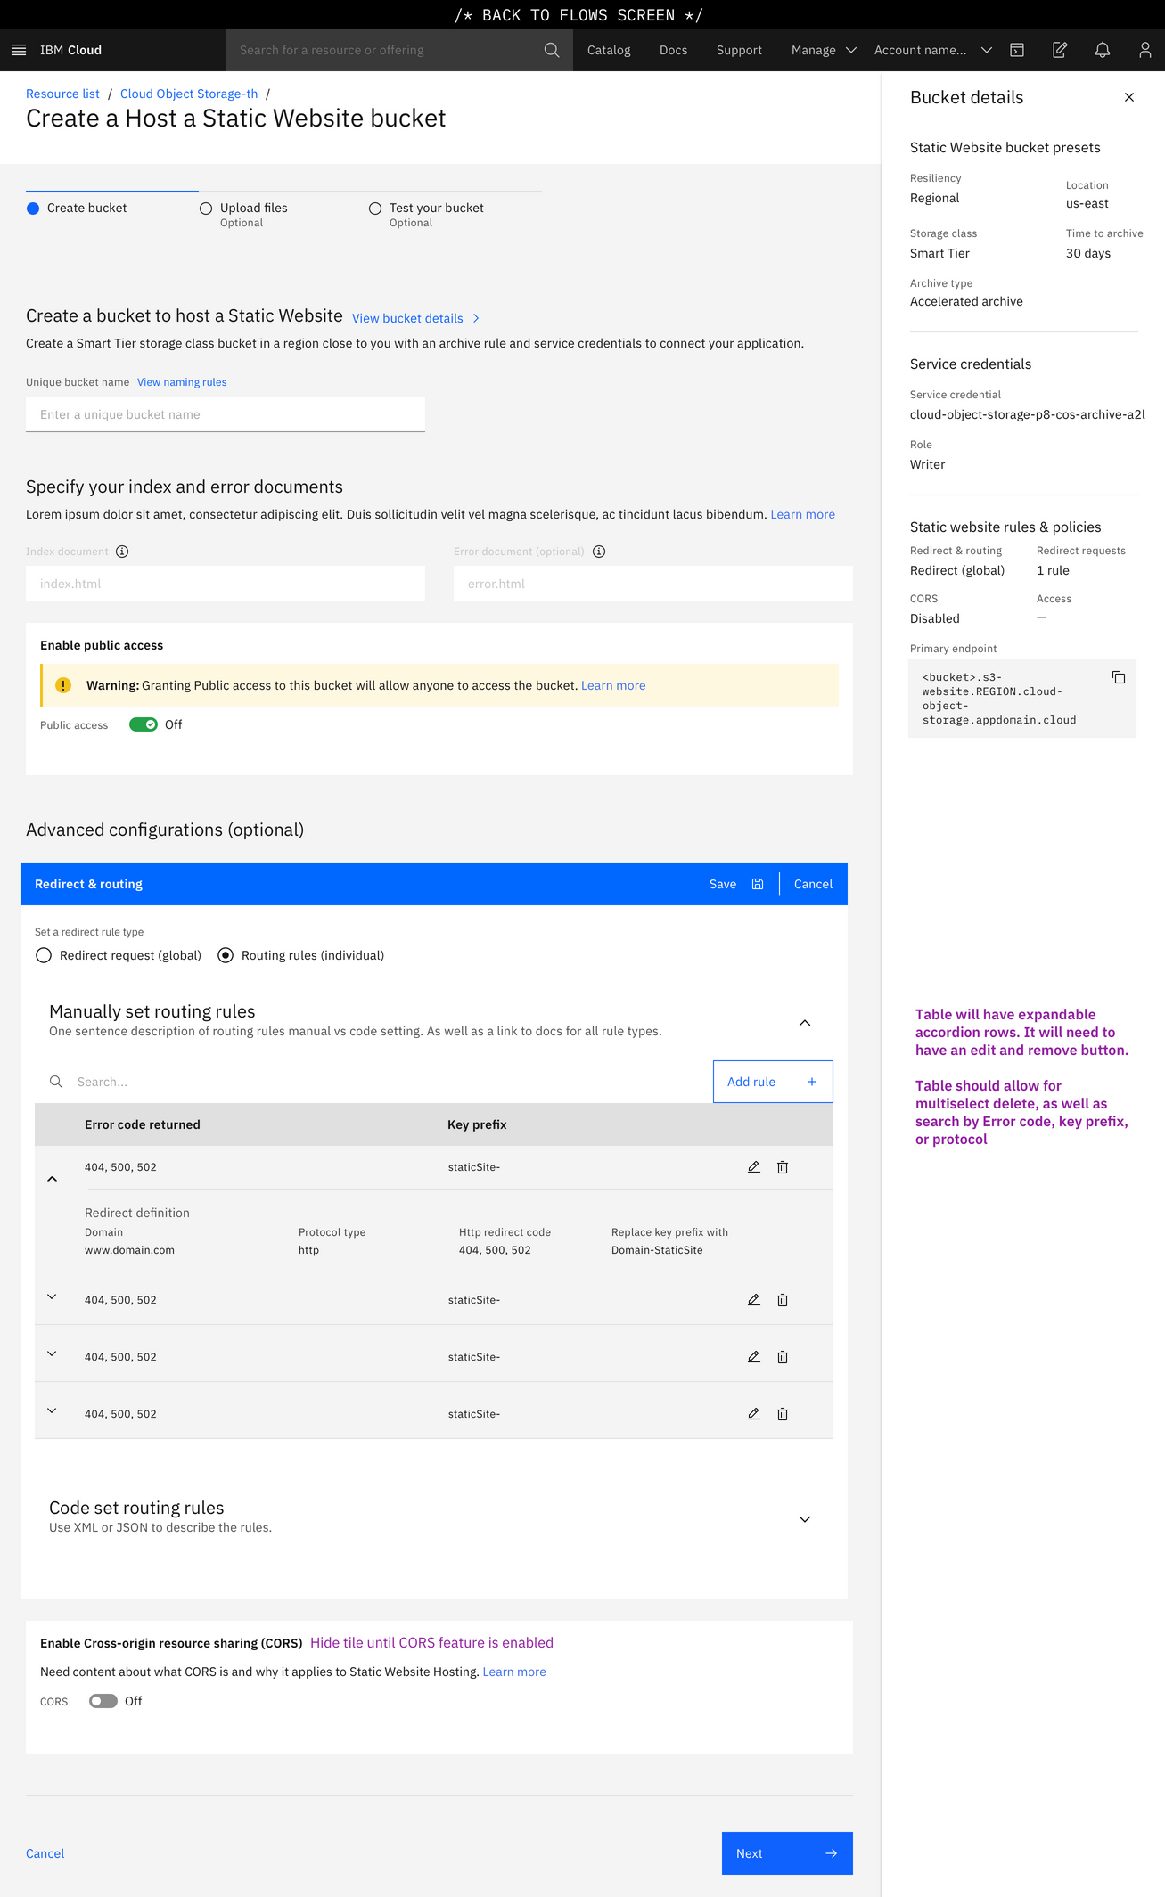Click Back to Flows Screen banner
Screen dimensions: 1165x1897
tap(579, 15)
